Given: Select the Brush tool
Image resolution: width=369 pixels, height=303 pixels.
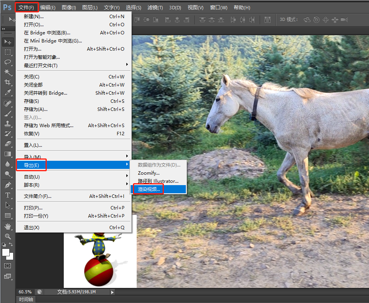Looking at the screenshot, I should 8,114.
